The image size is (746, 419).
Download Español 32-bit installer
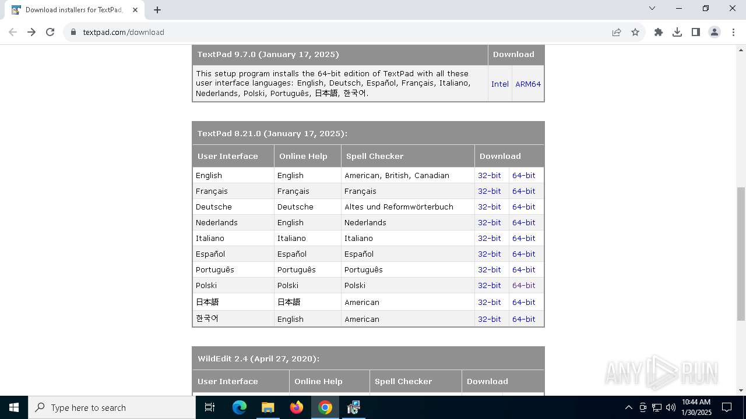490,254
